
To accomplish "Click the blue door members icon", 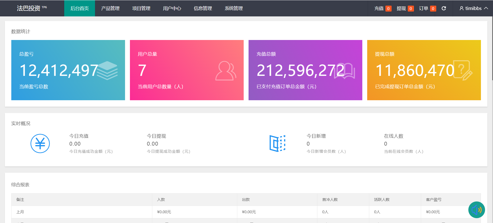I will [277, 143].
